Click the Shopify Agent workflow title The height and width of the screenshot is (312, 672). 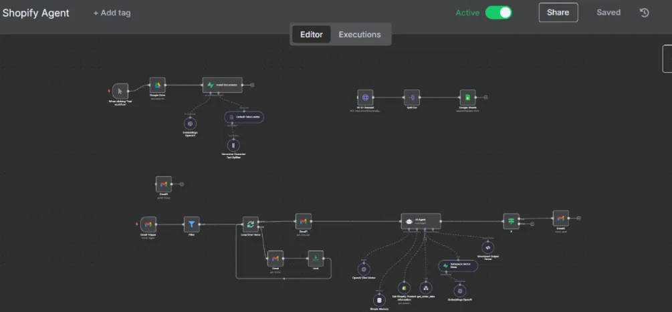point(35,13)
